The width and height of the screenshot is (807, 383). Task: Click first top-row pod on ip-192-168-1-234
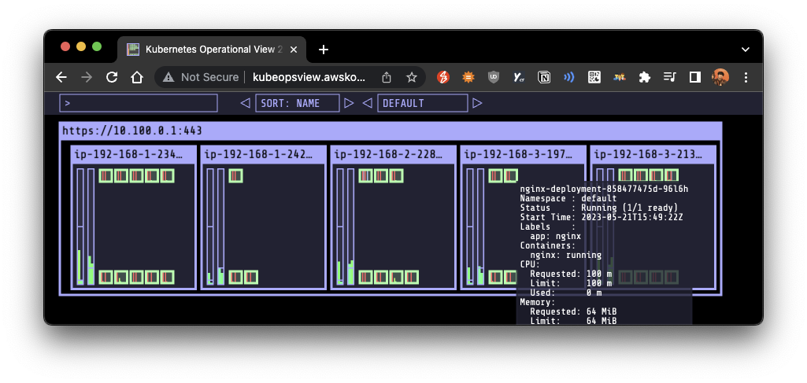pyautogui.click(x=106, y=176)
